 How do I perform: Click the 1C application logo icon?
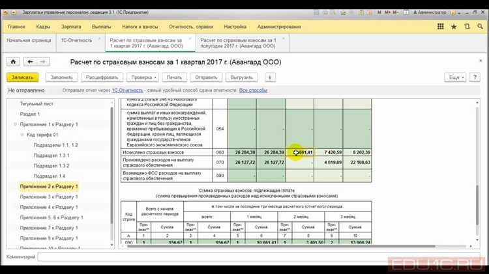click(x=6, y=12)
